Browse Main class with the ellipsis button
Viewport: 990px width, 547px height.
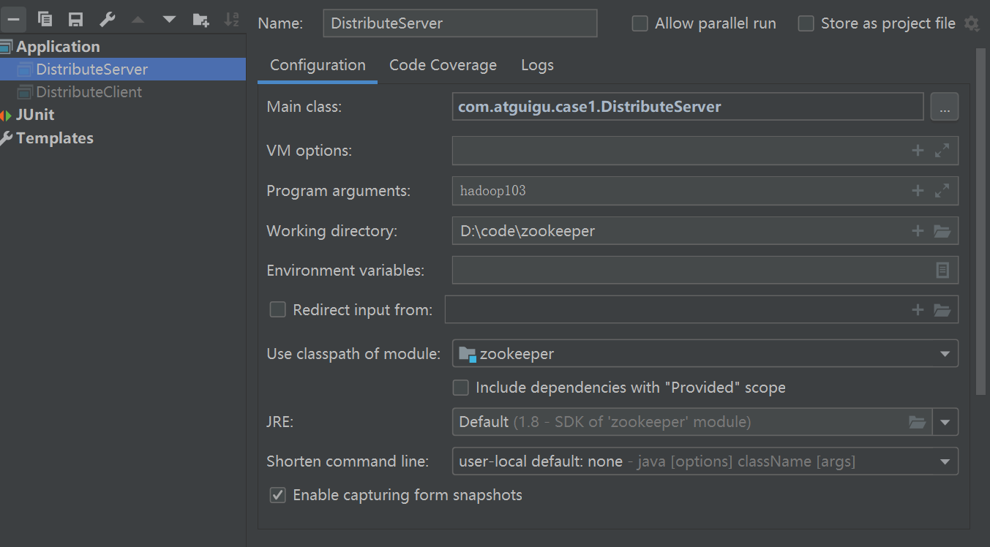tap(945, 107)
